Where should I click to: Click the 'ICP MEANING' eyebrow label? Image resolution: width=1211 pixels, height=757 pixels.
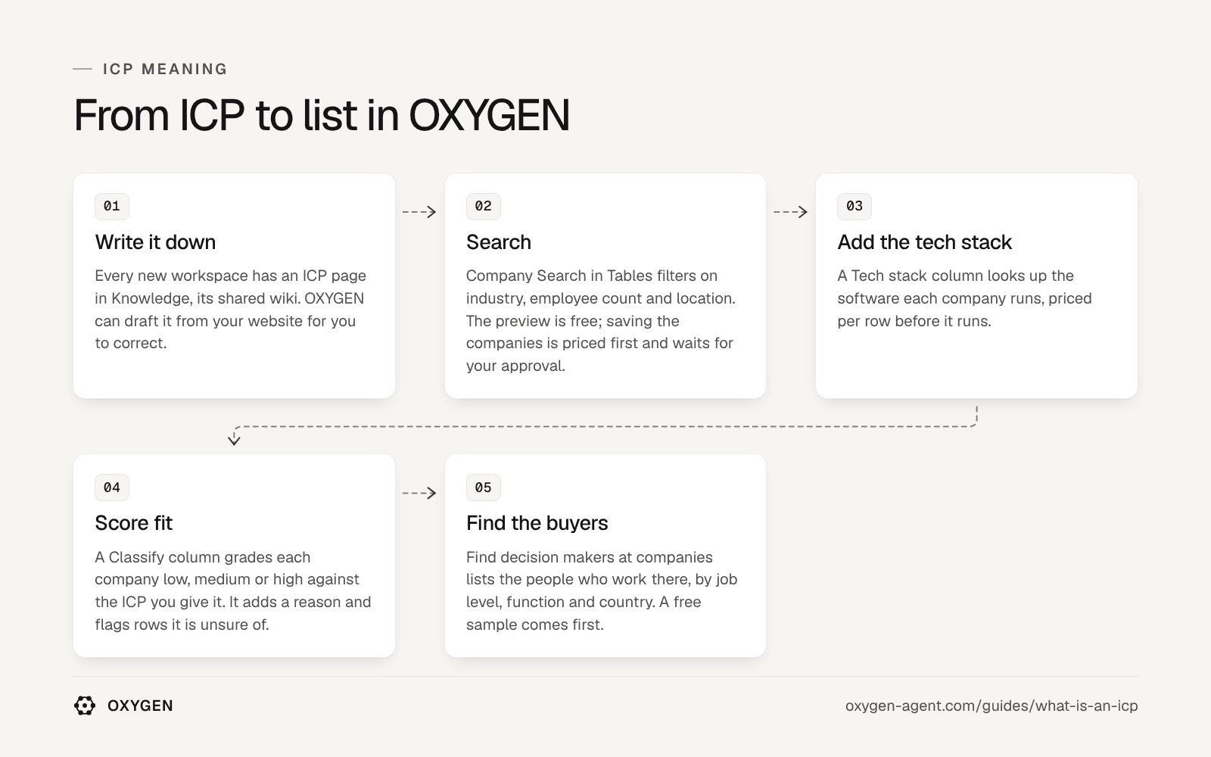point(165,69)
